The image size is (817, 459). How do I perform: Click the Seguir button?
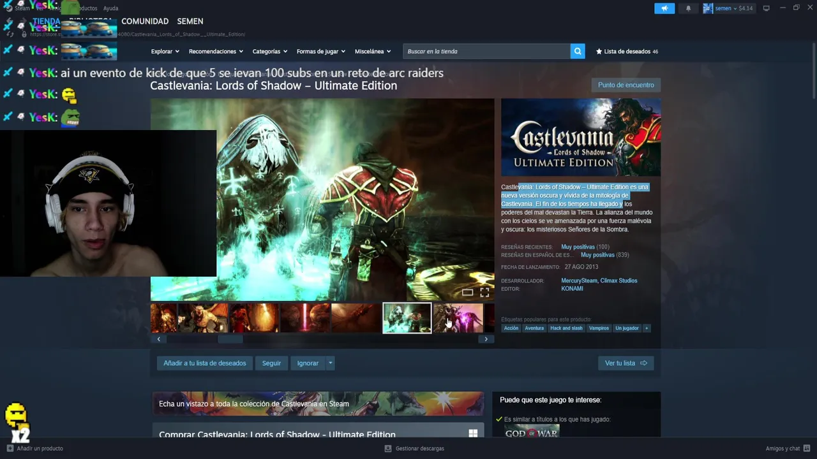(271, 363)
